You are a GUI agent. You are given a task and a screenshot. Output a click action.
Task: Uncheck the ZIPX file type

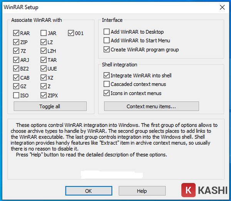click(44, 95)
